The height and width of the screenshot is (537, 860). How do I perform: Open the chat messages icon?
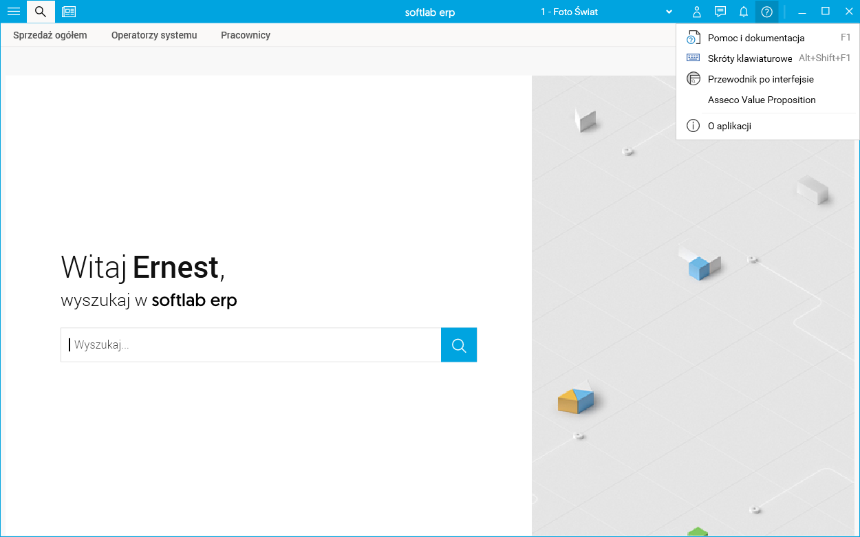[720, 12]
